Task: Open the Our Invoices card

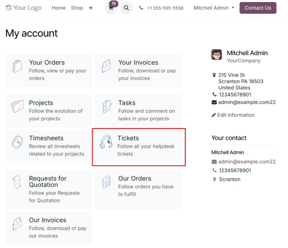Action: [49, 228]
